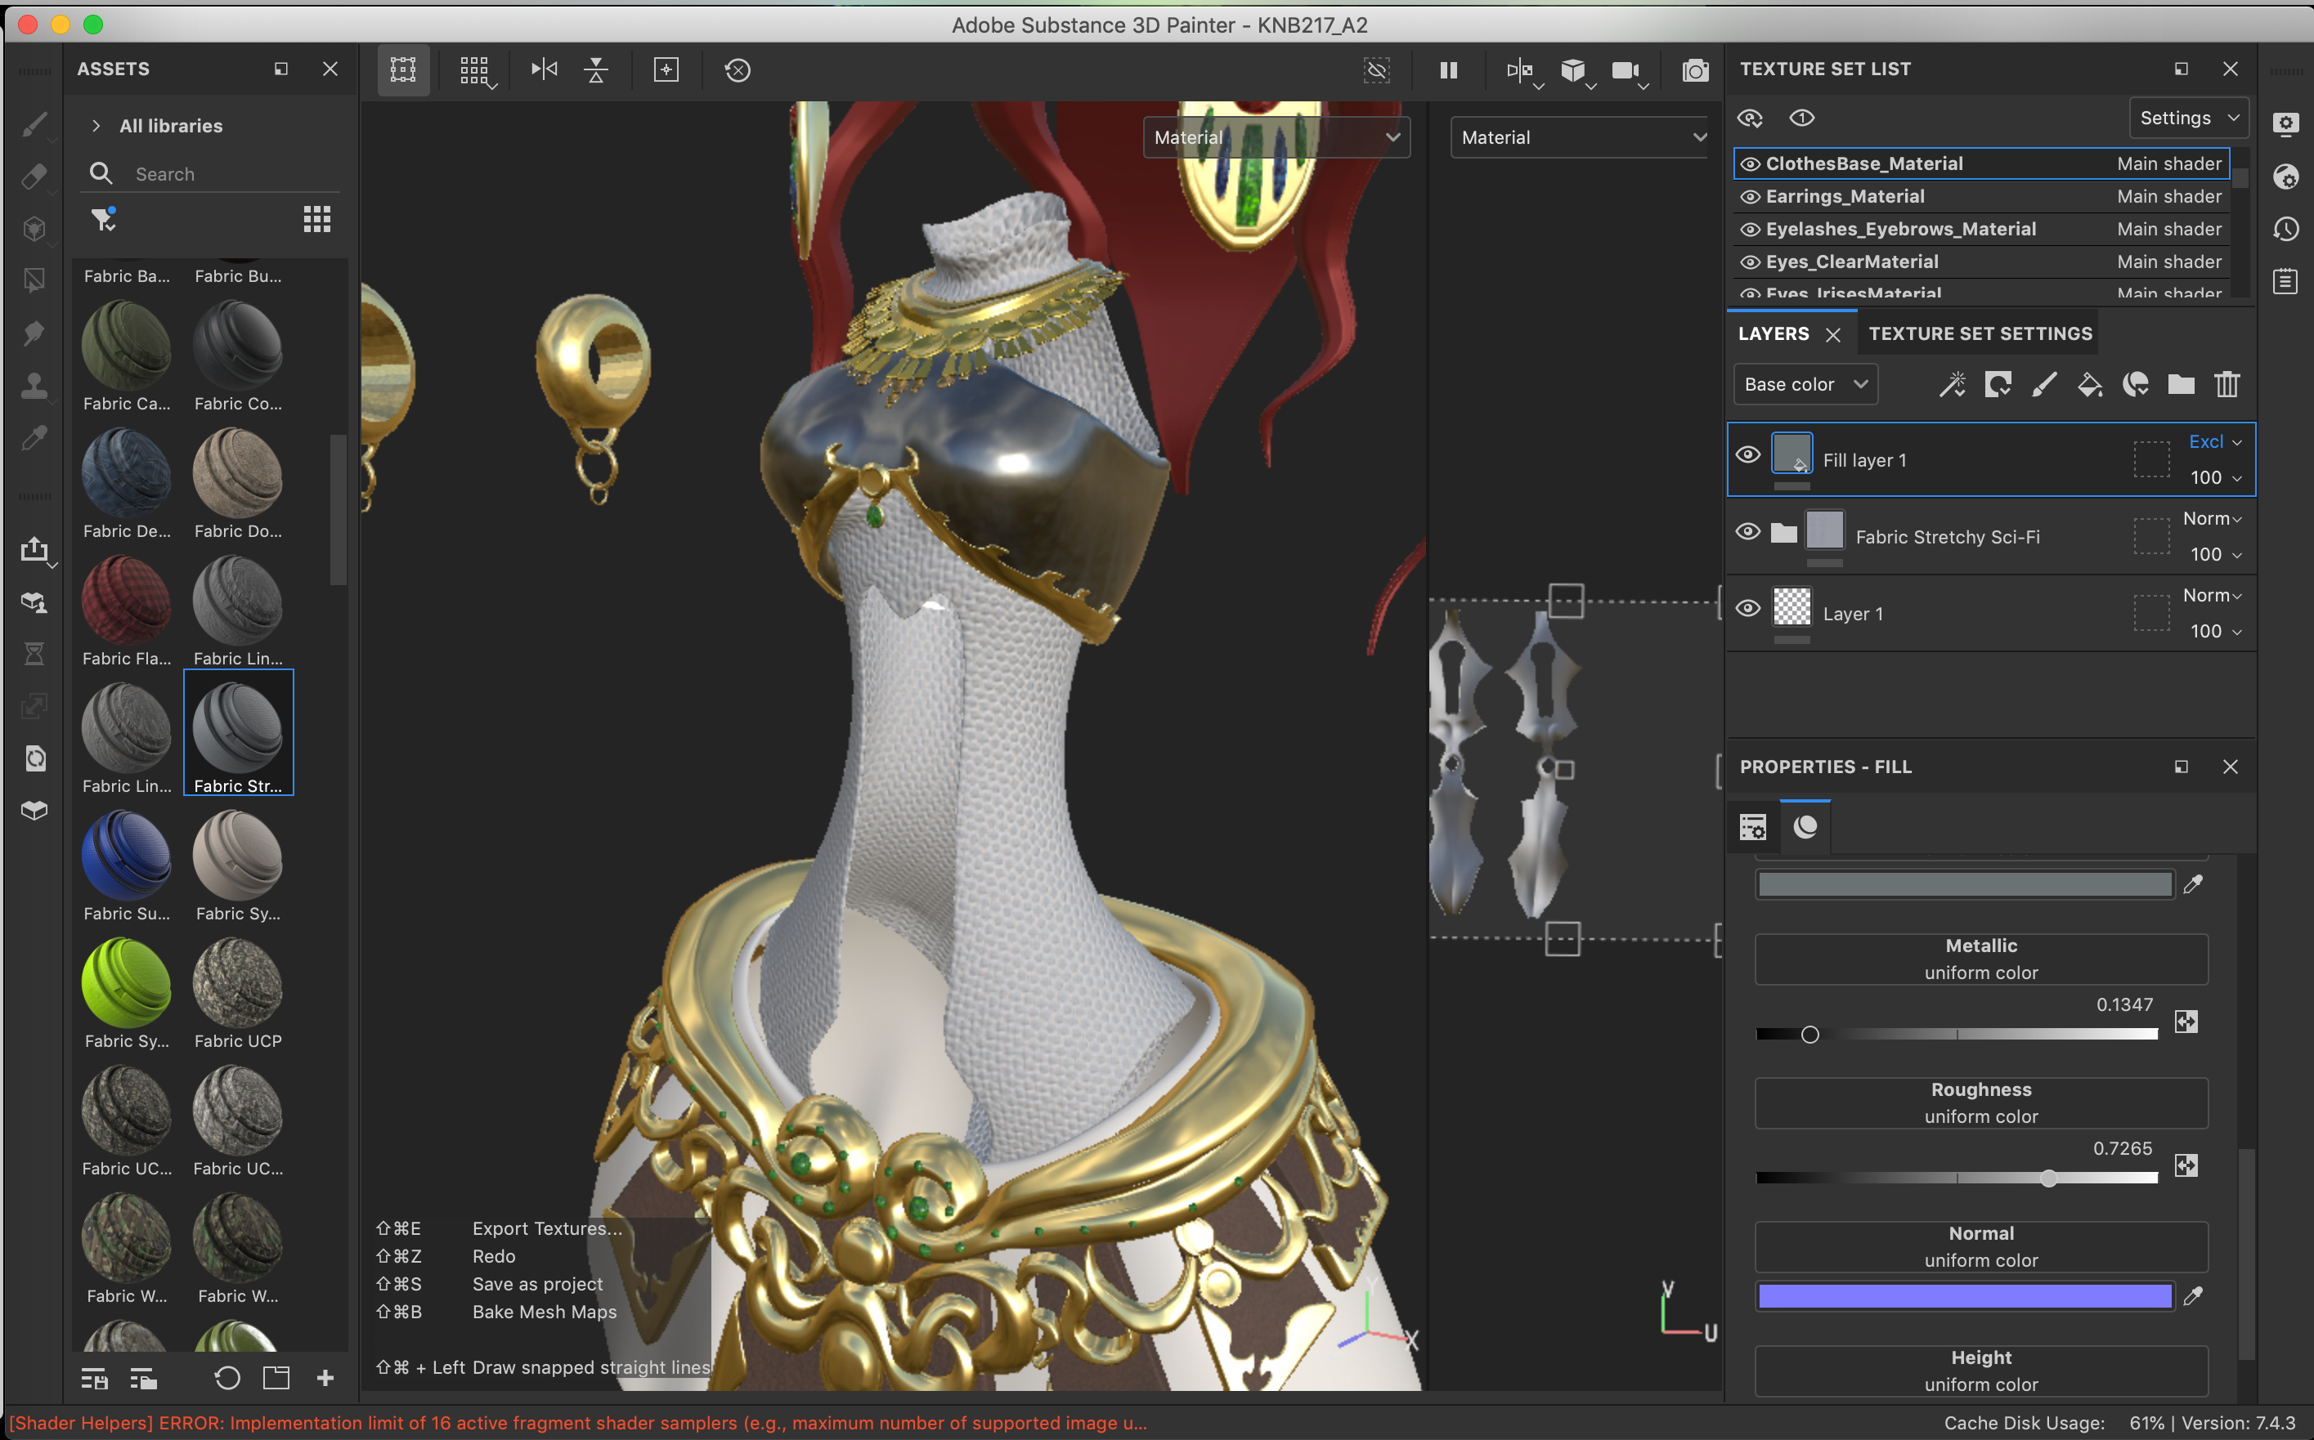This screenshot has width=2314, height=1440.
Task: Select the Eraser tool
Action: pyautogui.click(x=34, y=177)
